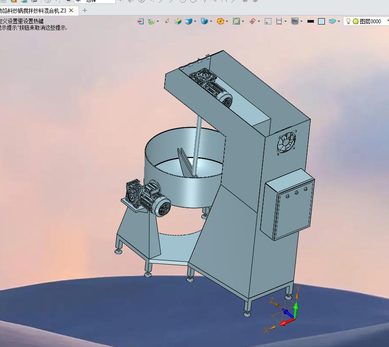
Task: Click the Y axis label on triad
Action: (x=298, y=288)
